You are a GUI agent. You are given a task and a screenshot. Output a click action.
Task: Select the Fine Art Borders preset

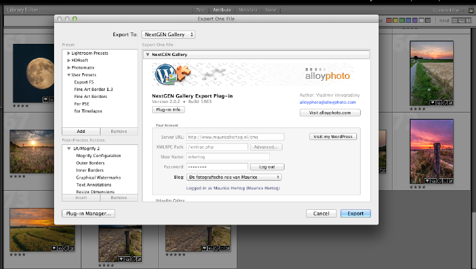point(90,97)
